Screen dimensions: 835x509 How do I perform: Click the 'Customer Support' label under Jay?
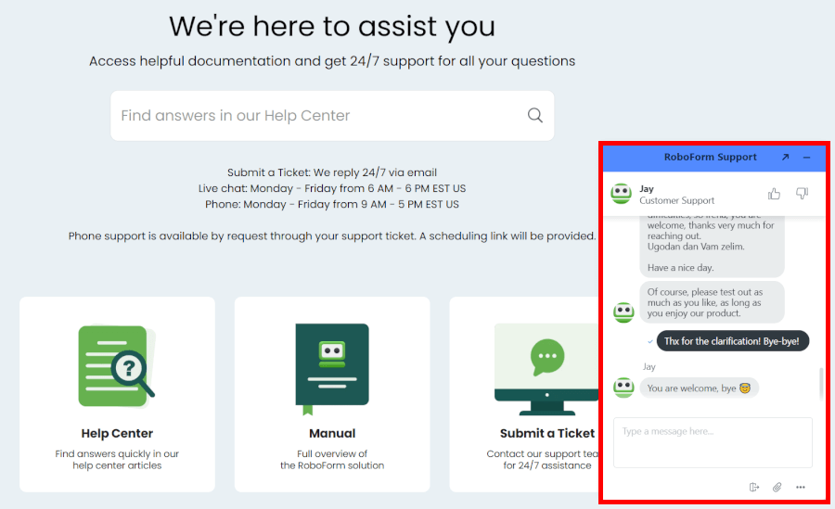tap(677, 200)
